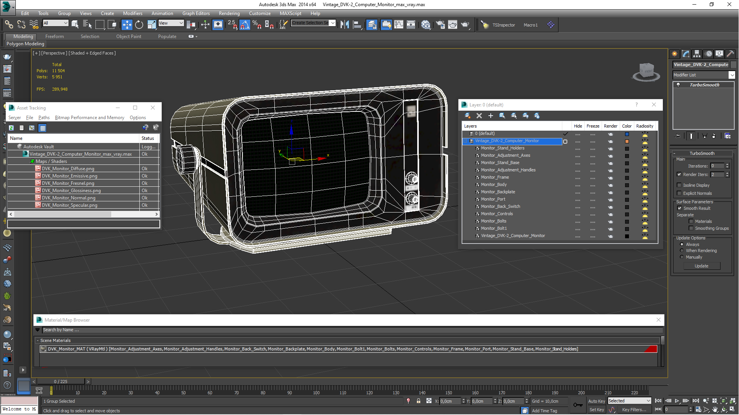
Task: Click the ViewCube in viewport
Action: [646, 72]
